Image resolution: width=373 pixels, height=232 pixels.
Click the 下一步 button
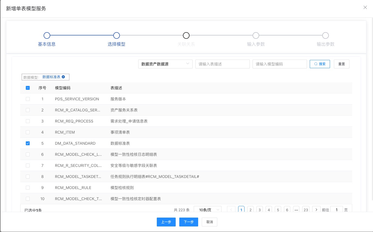(x=188, y=222)
